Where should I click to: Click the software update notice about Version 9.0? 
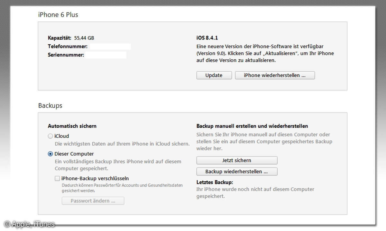point(265,53)
